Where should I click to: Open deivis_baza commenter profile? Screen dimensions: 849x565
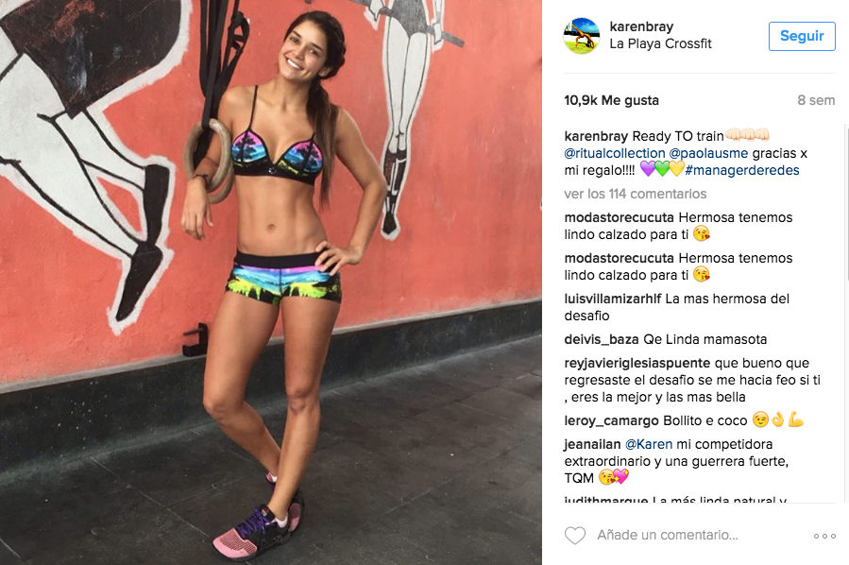(x=602, y=339)
